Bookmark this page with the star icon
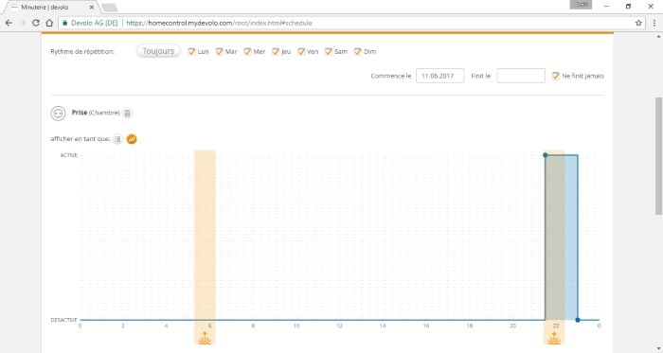Viewport: 663px width, 353px height. pos(638,23)
